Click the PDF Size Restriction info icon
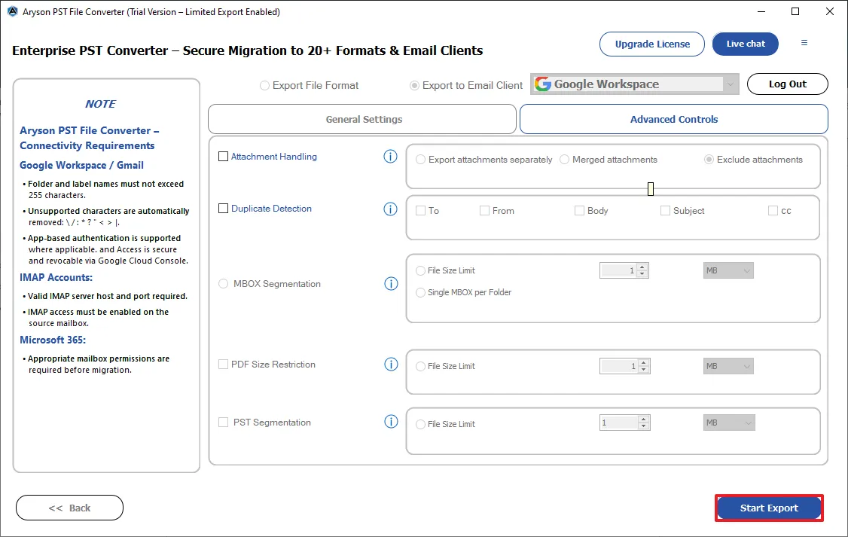This screenshot has height=537, width=848. coord(391,364)
